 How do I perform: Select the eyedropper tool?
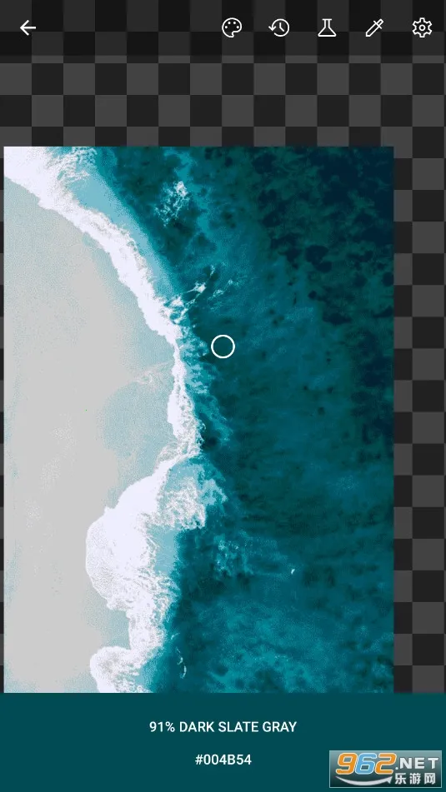[x=374, y=27]
